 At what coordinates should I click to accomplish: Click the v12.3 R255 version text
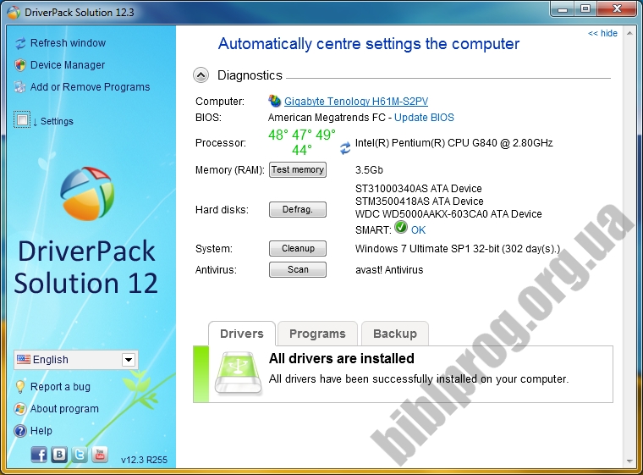(x=144, y=460)
